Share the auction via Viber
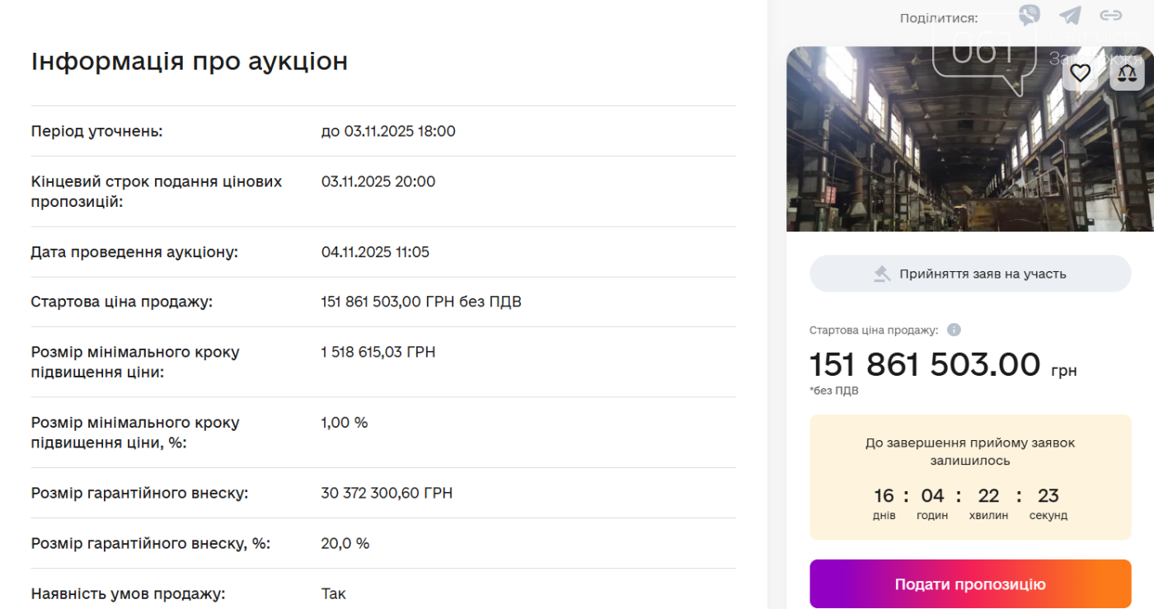Screen dimensions: 1154x609 tap(1030, 16)
